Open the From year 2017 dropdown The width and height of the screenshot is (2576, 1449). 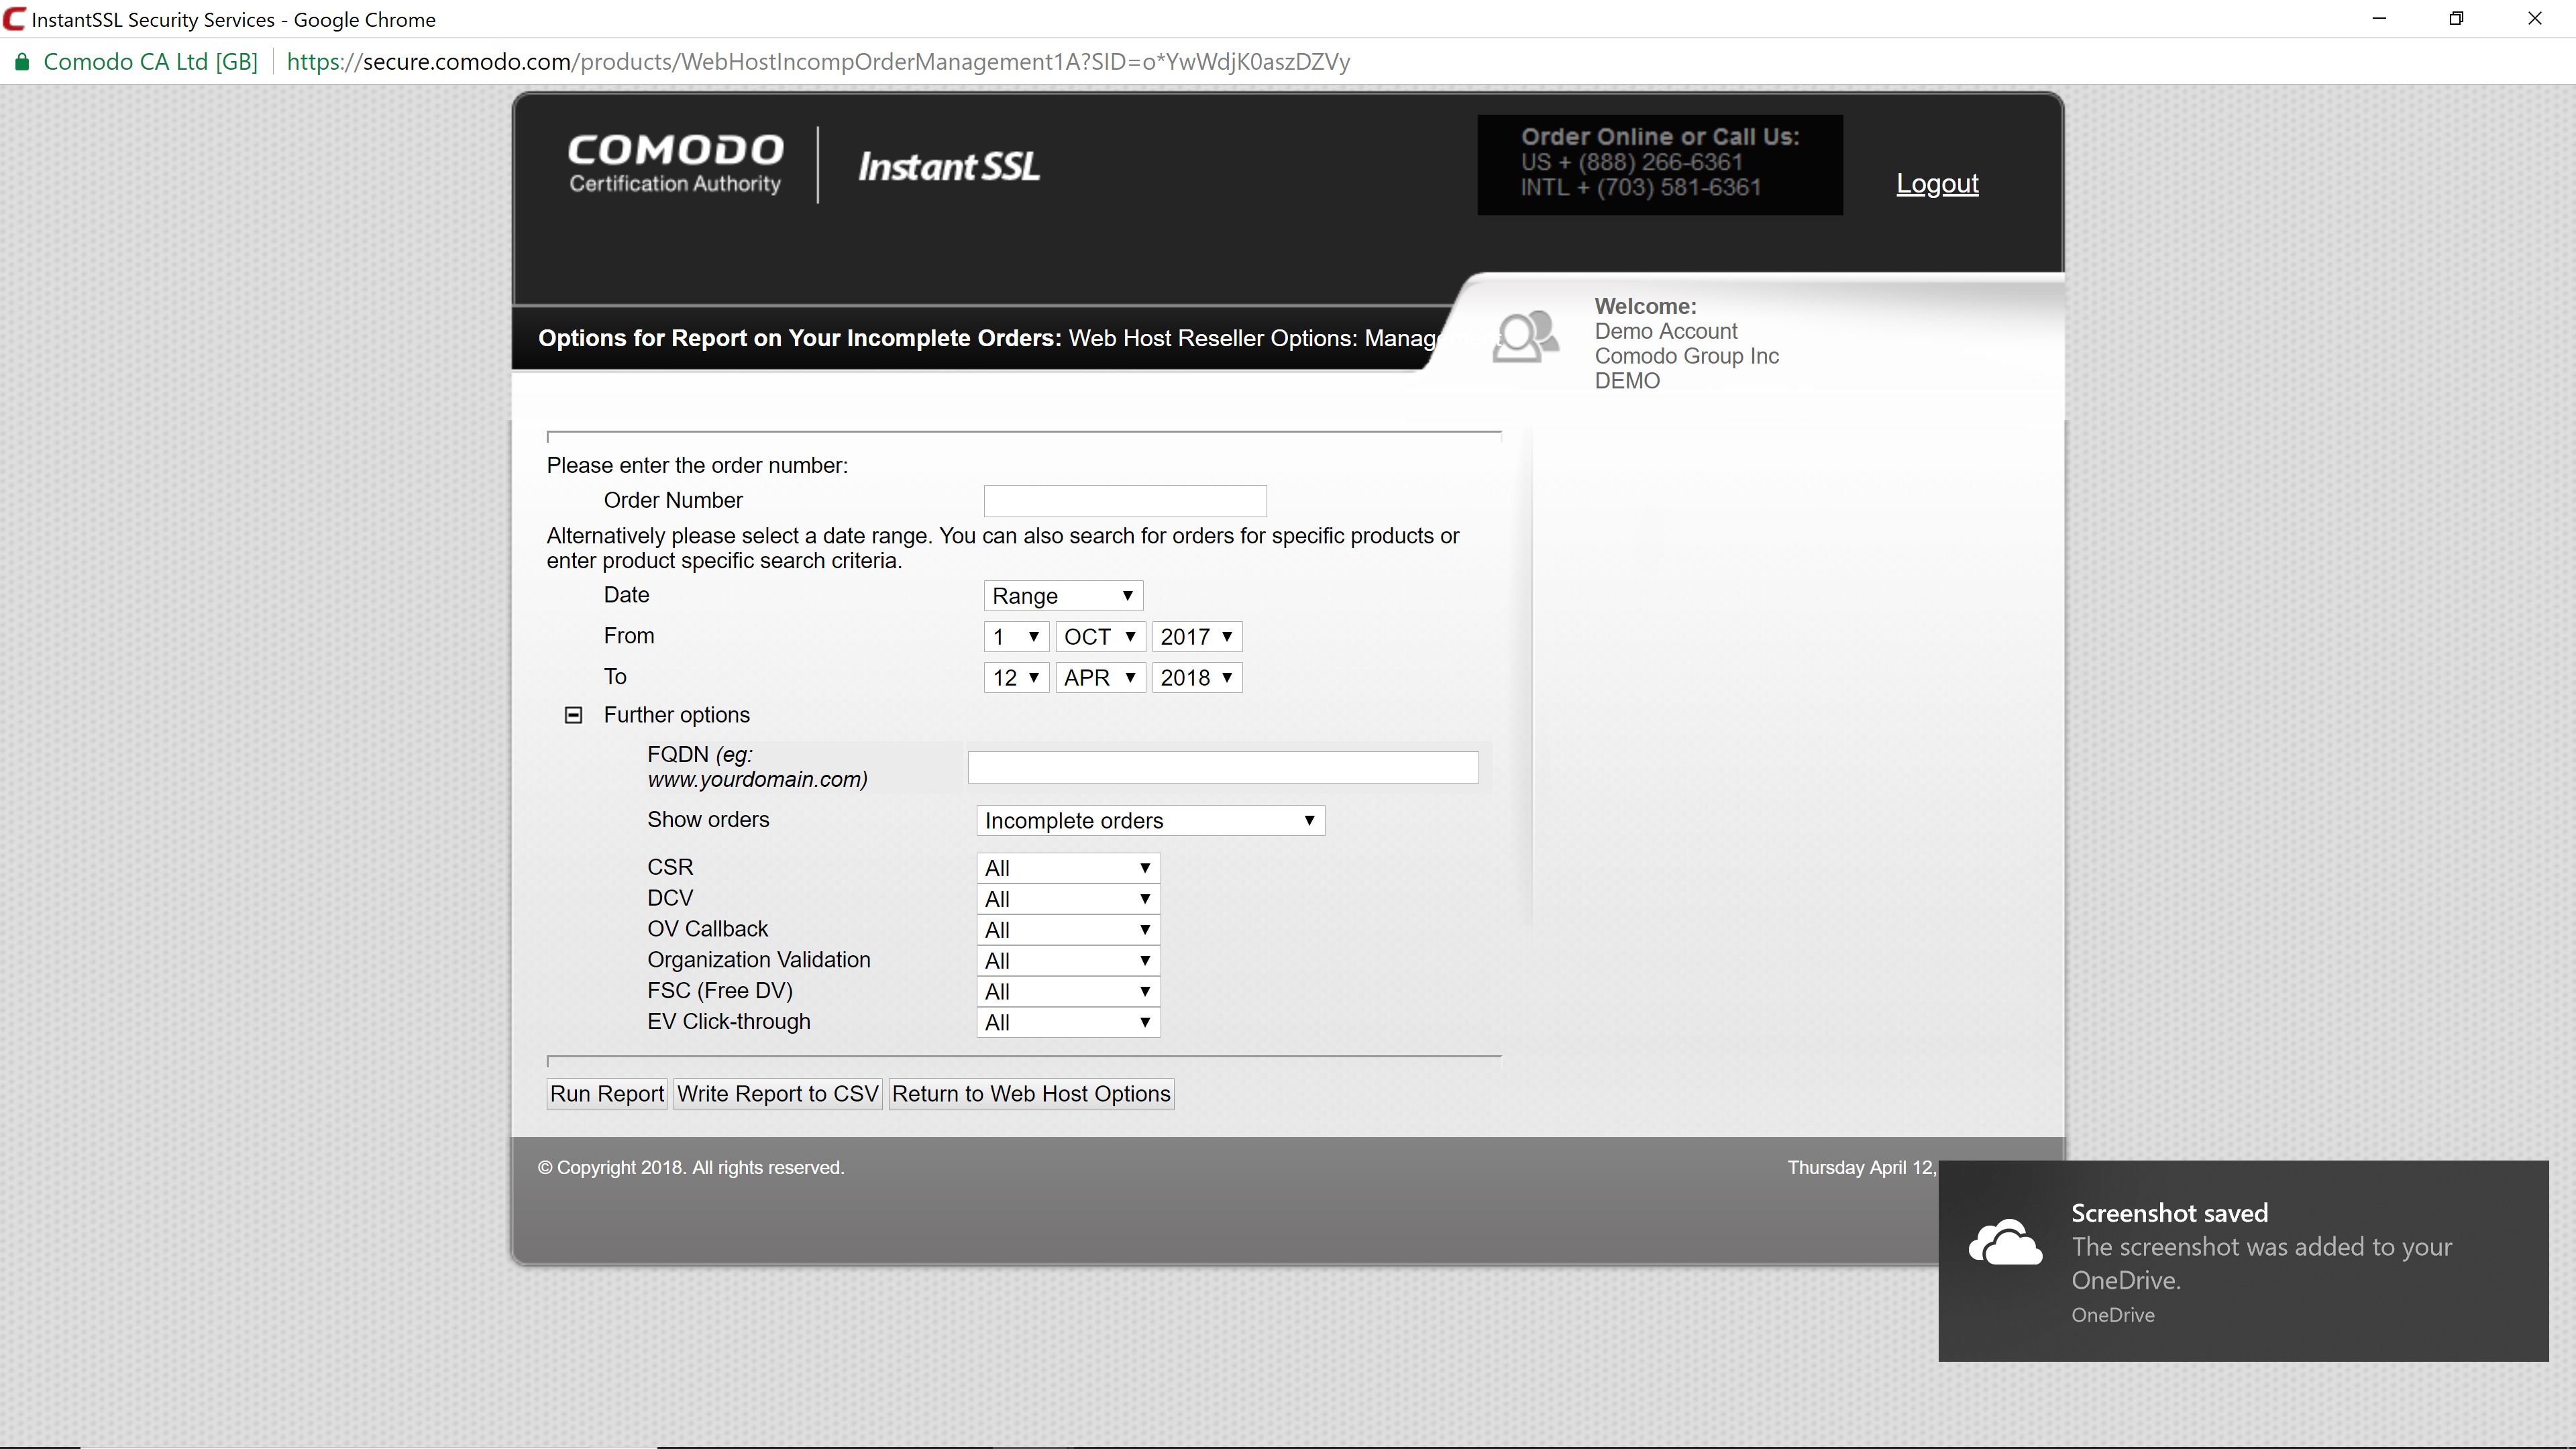click(x=1197, y=637)
